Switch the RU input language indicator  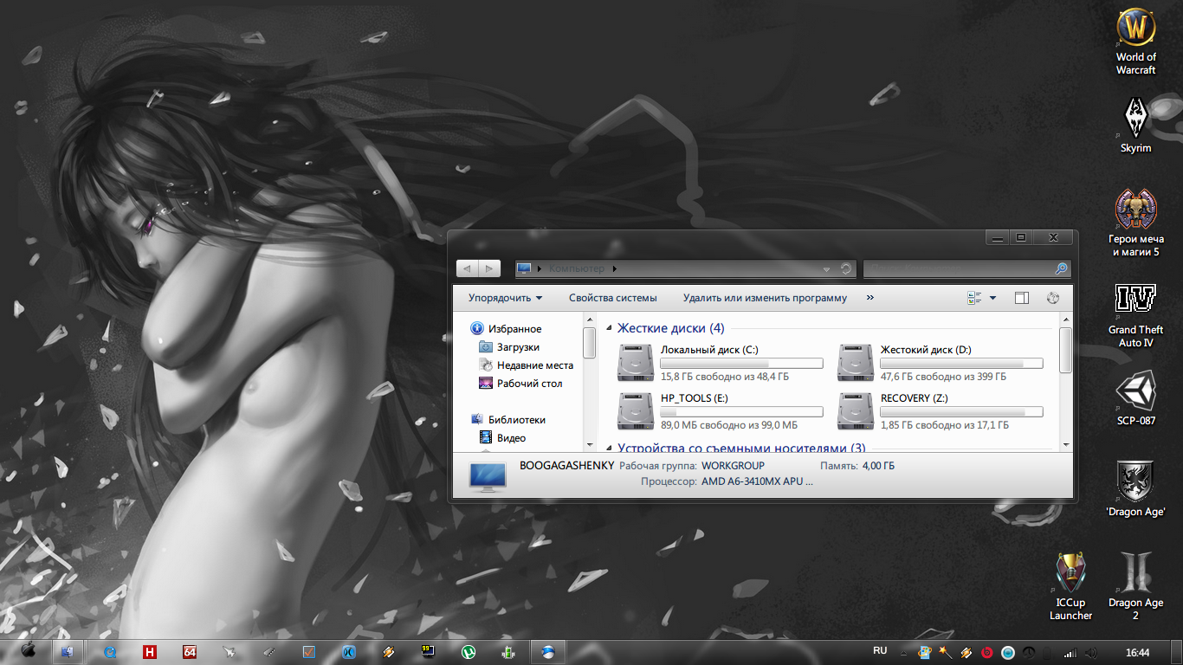(880, 651)
